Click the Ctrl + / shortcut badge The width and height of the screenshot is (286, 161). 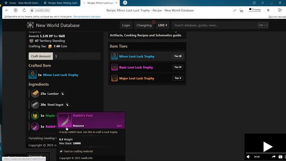263,25
